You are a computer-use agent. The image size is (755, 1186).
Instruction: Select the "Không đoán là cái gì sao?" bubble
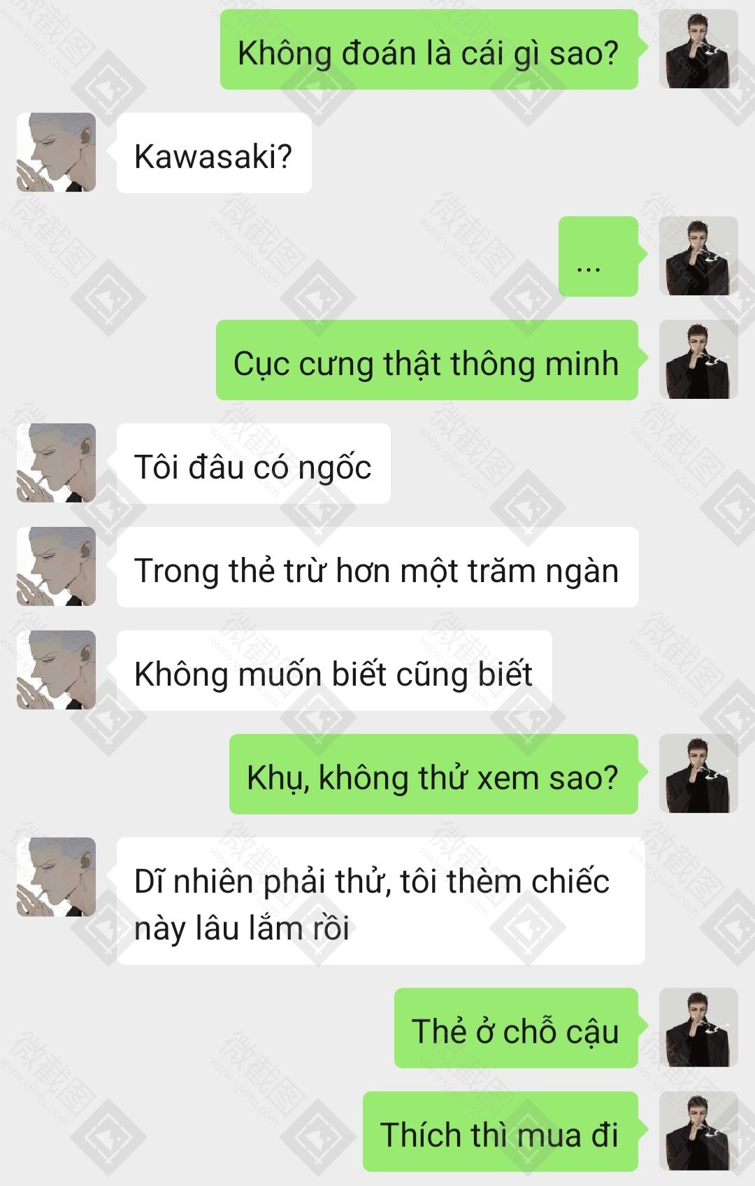(x=429, y=50)
